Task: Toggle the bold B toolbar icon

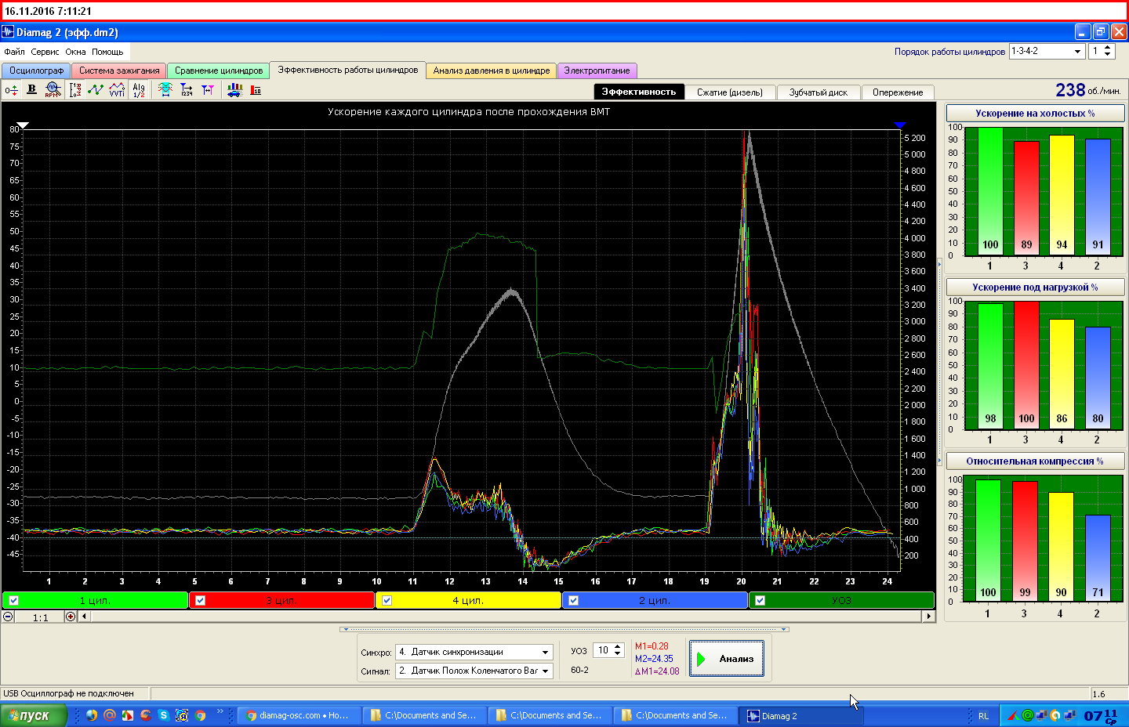Action: coord(31,90)
